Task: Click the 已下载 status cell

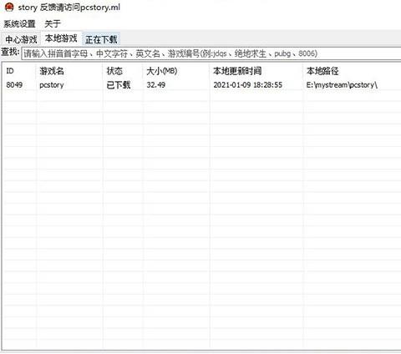Action: click(x=119, y=85)
